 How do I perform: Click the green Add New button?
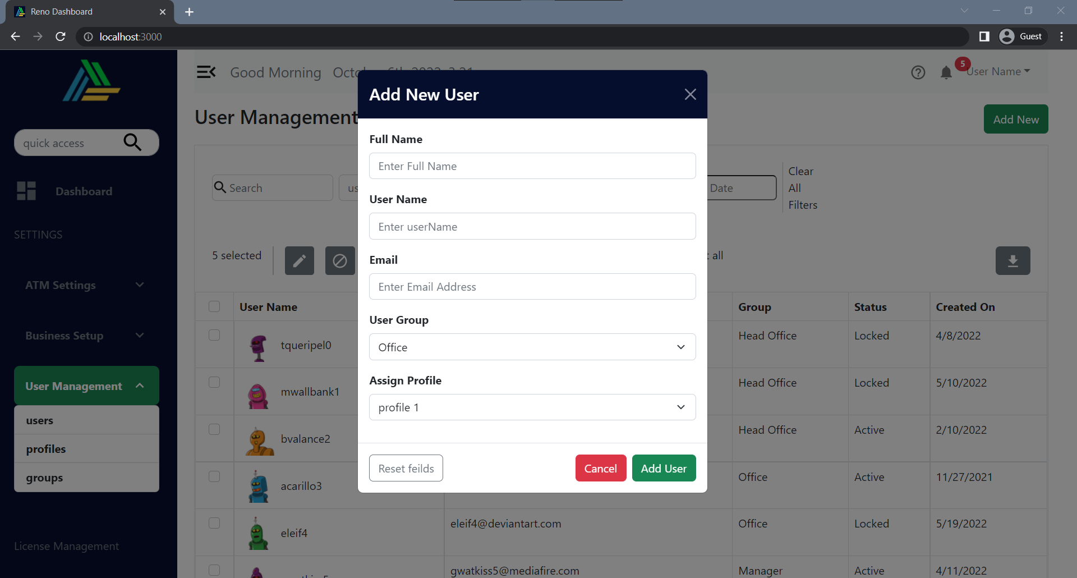(x=1016, y=119)
